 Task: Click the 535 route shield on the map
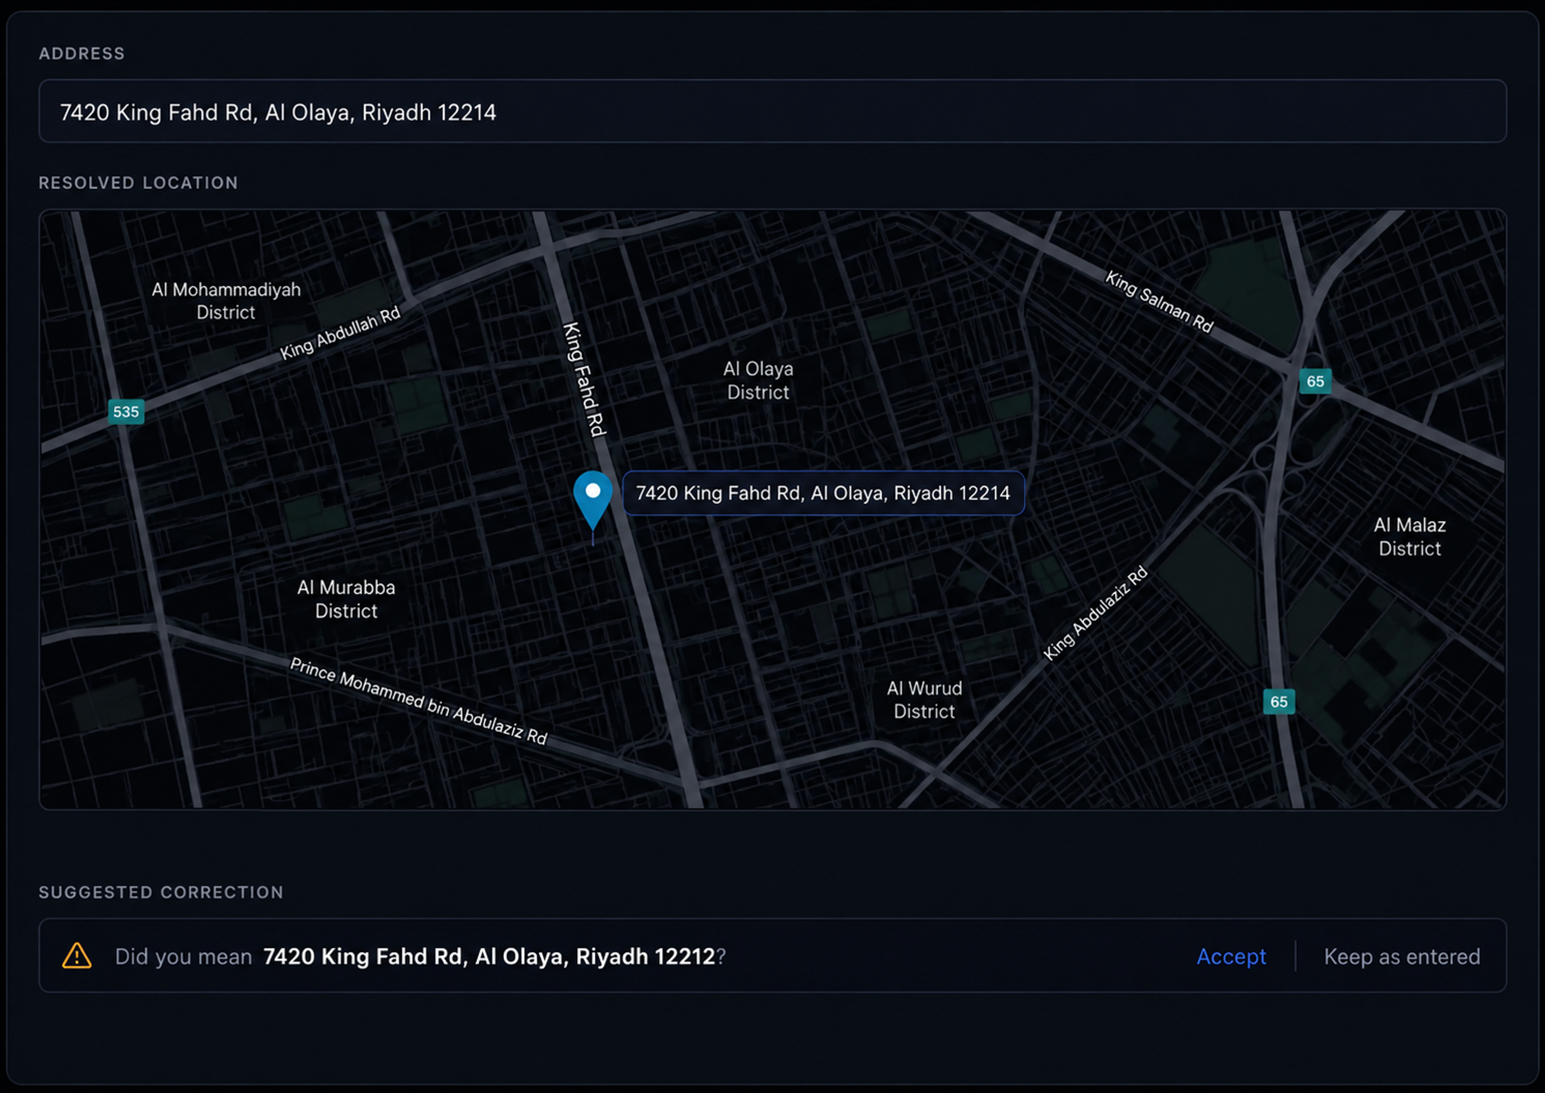point(126,412)
